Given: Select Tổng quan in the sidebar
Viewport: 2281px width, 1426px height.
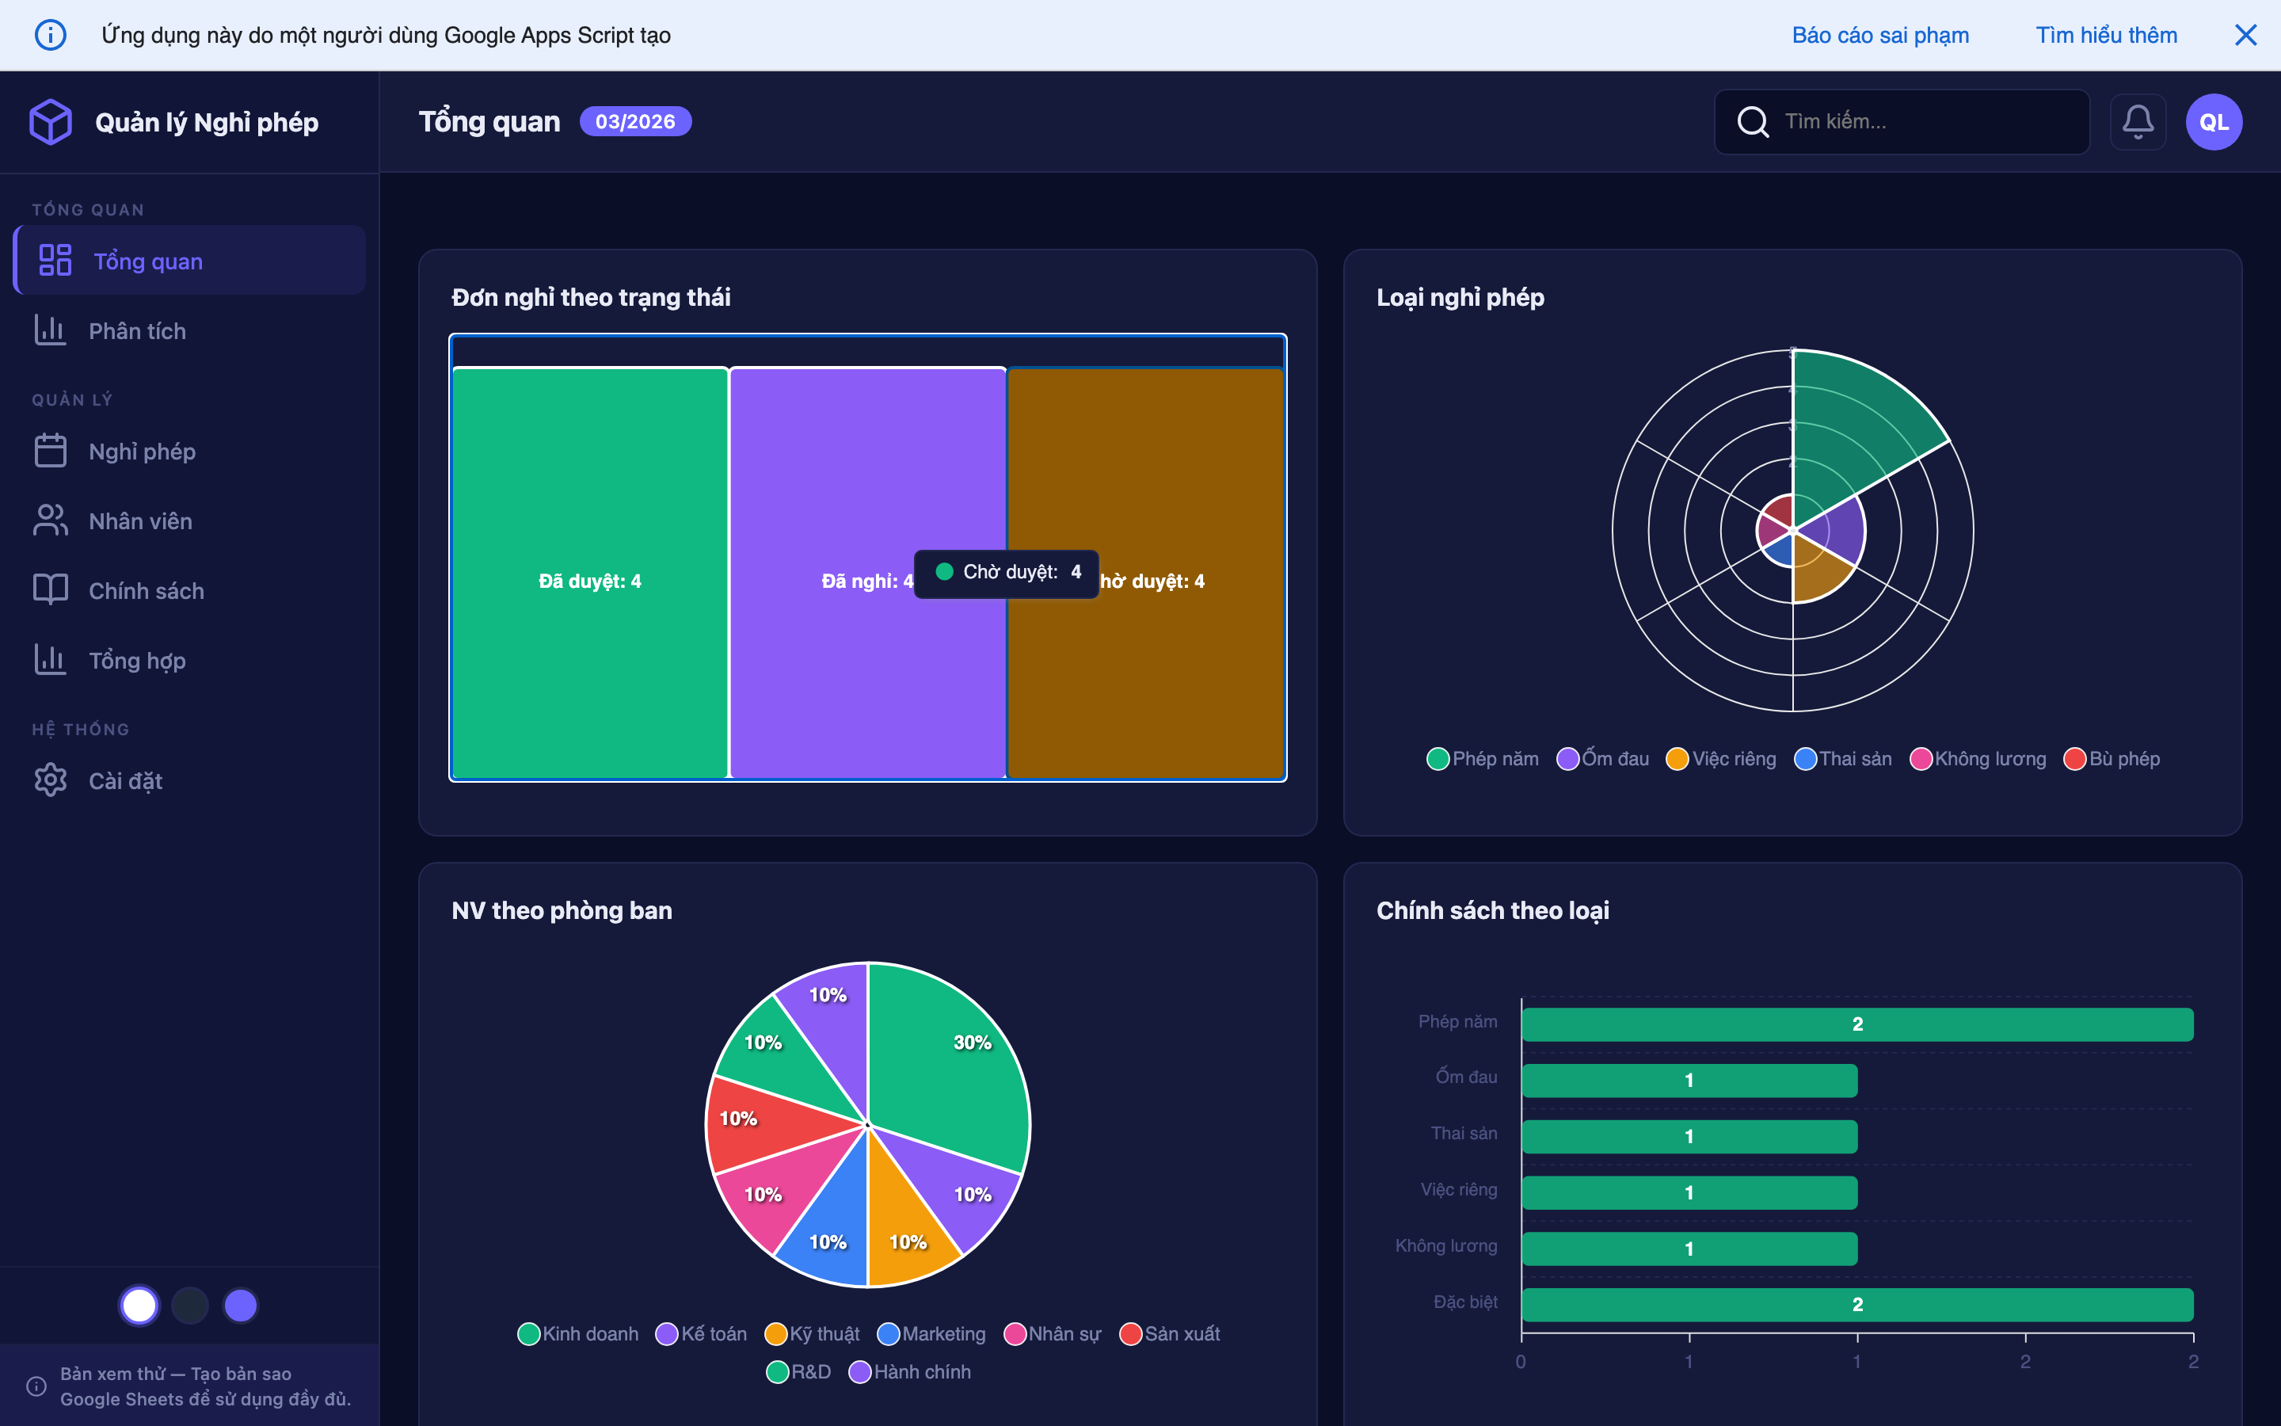Looking at the screenshot, I should click(147, 261).
